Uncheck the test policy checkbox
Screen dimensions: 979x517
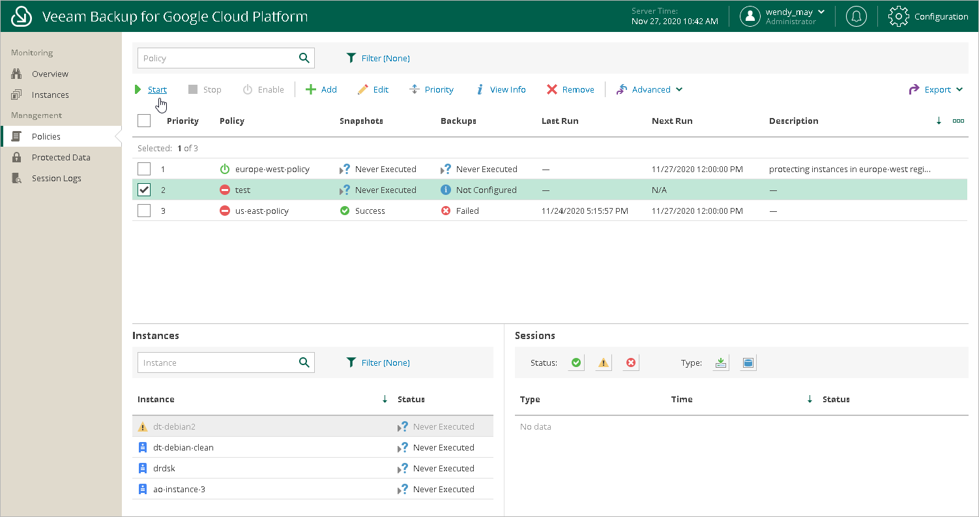[144, 190]
